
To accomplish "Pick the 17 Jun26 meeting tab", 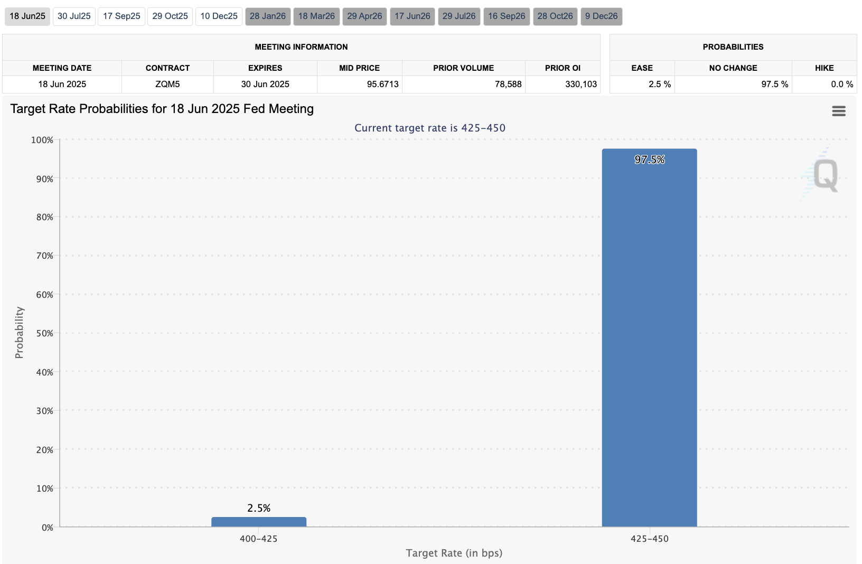I will (412, 16).
